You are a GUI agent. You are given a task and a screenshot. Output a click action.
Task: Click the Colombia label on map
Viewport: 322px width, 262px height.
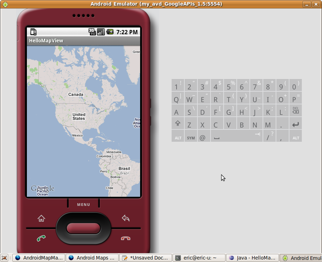pyautogui.click(x=104, y=156)
